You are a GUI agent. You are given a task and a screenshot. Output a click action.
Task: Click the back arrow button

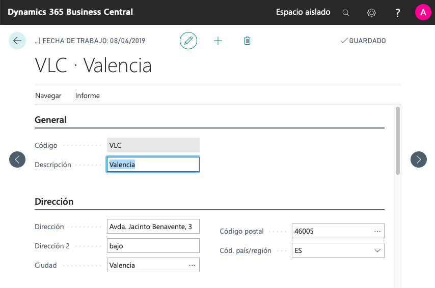[17, 41]
